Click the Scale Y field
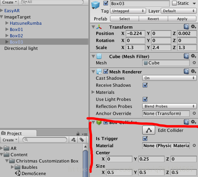 (x=161, y=47)
